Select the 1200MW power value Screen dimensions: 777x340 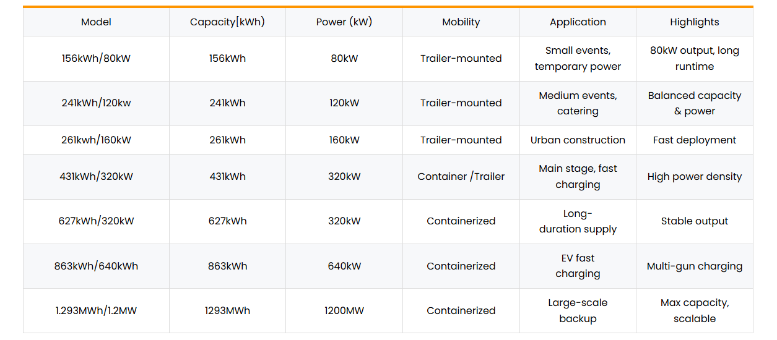point(344,311)
